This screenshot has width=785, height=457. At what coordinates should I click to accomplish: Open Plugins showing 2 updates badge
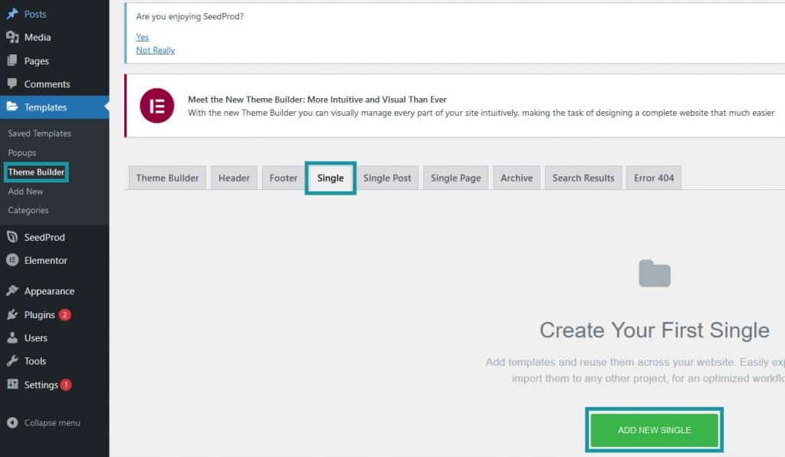[11, 314]
